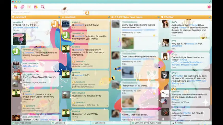Open image thumbnail under Bunny says grace tweet
Viewport: 223px width, 125px height.
[x=128, y=43]
